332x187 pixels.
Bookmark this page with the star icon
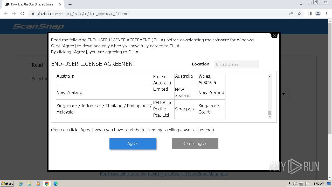click(x=299, y=14)
